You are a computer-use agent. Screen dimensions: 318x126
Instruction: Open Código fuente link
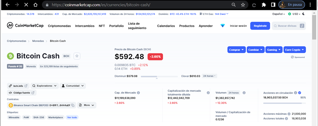click(22, 92)
